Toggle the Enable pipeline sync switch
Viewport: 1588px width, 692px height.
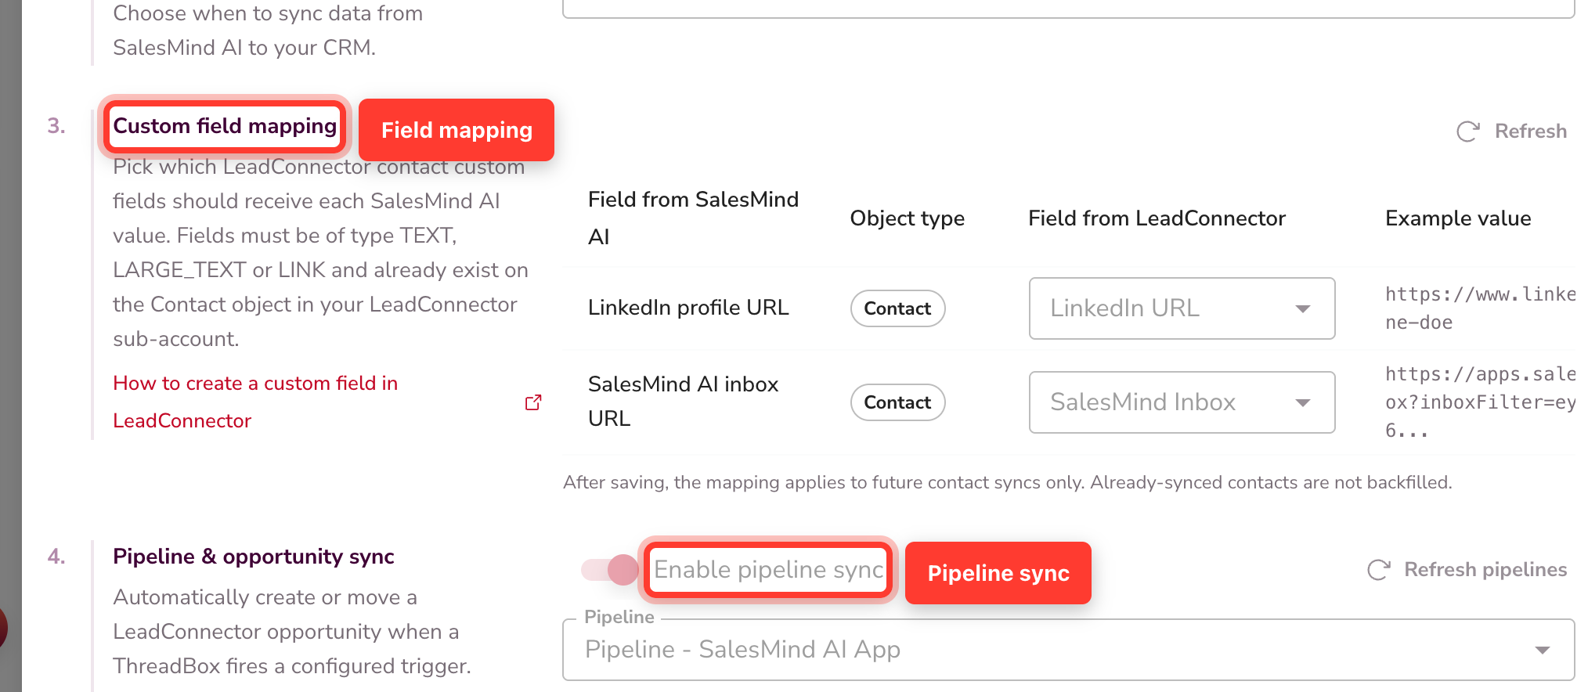tap(610, 570)
